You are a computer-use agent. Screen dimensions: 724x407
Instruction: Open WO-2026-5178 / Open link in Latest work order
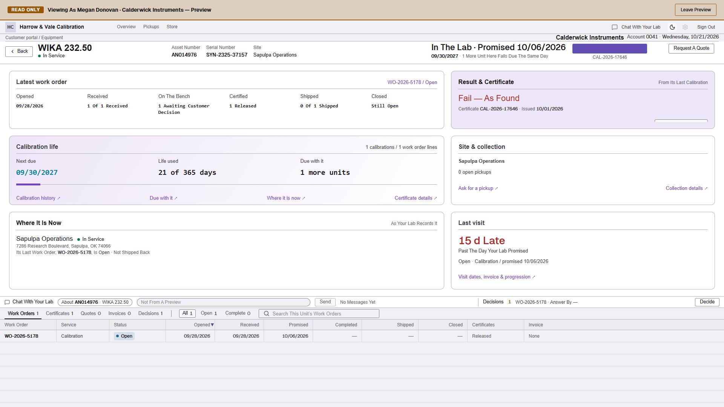pyautogui.click(x=412, y=83)
